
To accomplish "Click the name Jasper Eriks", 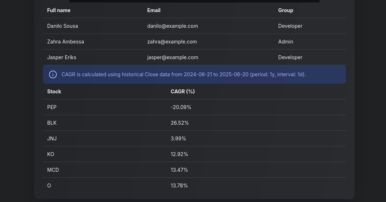I will tap(62, 57).
